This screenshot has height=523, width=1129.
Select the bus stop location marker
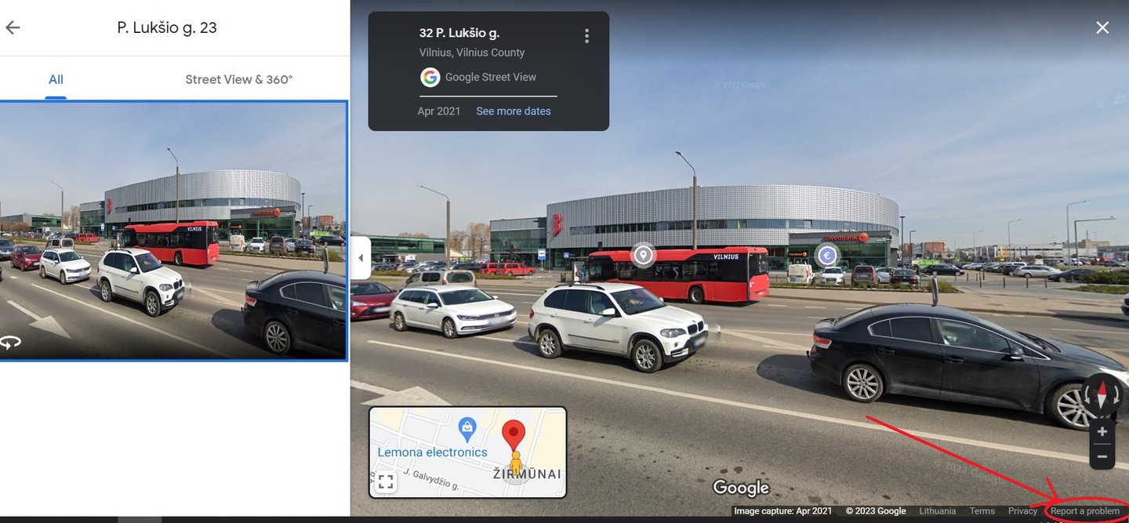point(643,255)
